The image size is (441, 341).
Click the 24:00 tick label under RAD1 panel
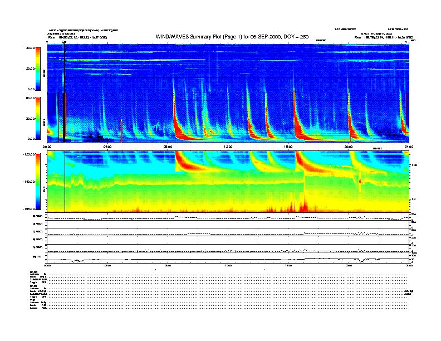409,147
